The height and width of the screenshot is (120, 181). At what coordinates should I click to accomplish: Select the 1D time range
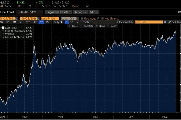click(x=2, y=22)
